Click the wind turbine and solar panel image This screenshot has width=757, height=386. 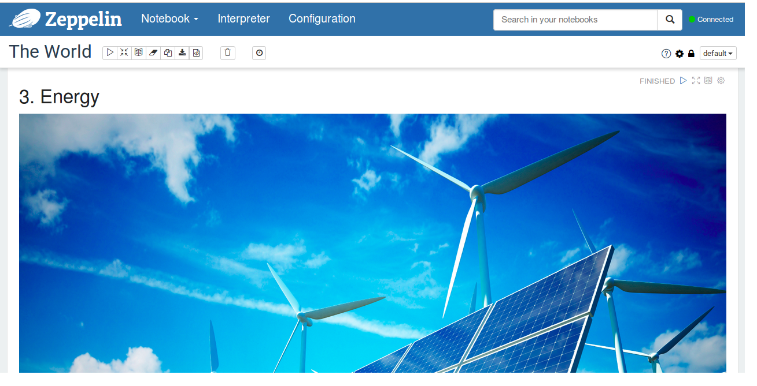click(372, 243)
